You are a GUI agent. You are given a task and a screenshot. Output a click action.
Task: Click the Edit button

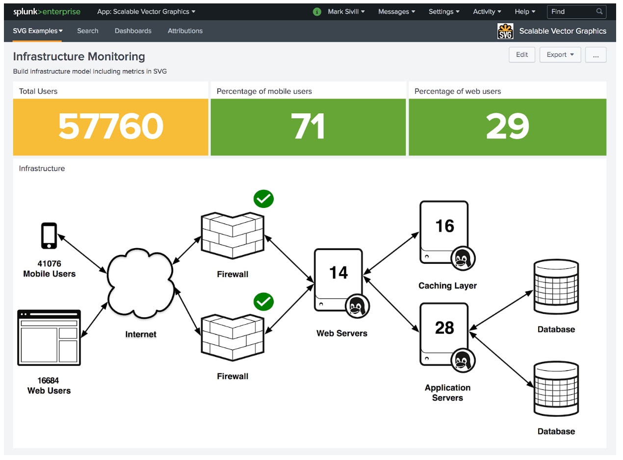[522, 55]
